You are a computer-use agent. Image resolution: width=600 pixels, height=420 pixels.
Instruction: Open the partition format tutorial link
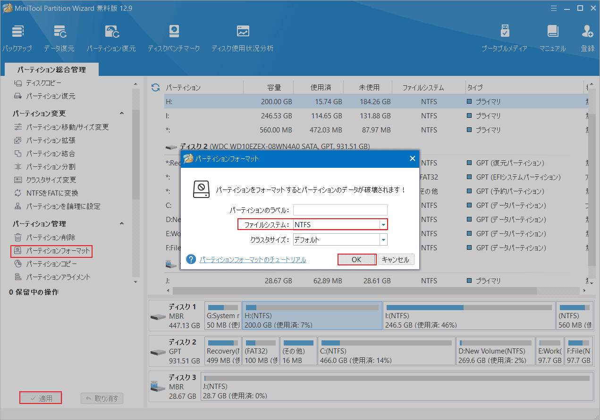click(253, 260)
